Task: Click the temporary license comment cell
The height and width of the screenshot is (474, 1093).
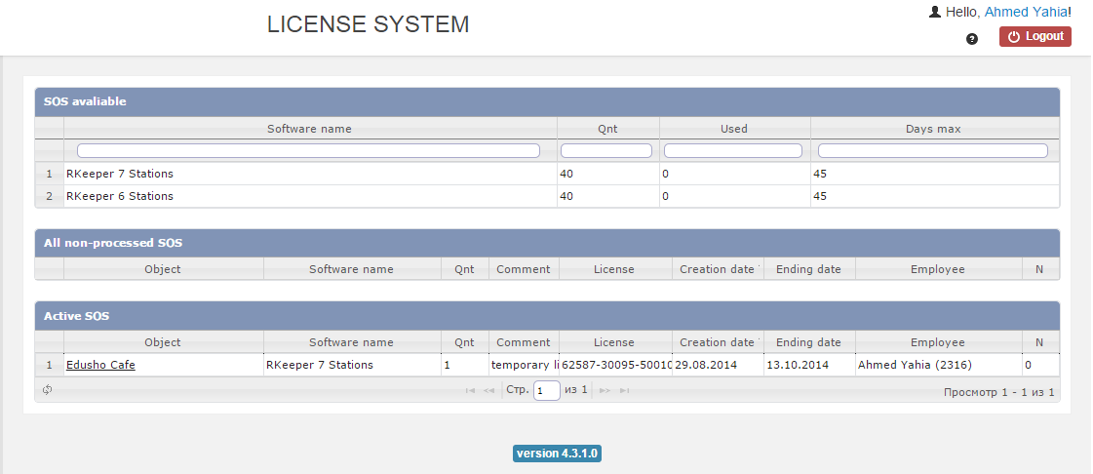Action: click(x=525, y=365)
